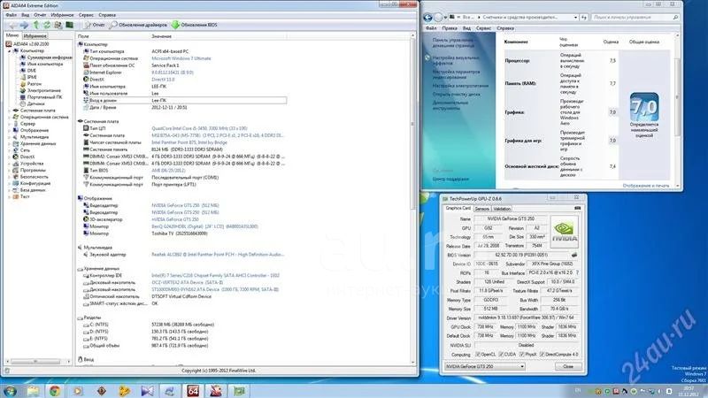
Task: Switch to the Validation tab in GPU-Z
Action: click(x=502, y=209)
